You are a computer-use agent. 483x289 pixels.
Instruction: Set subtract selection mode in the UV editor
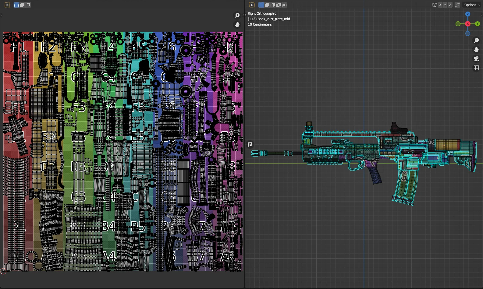pyautogui.click(x=28, y=5)
